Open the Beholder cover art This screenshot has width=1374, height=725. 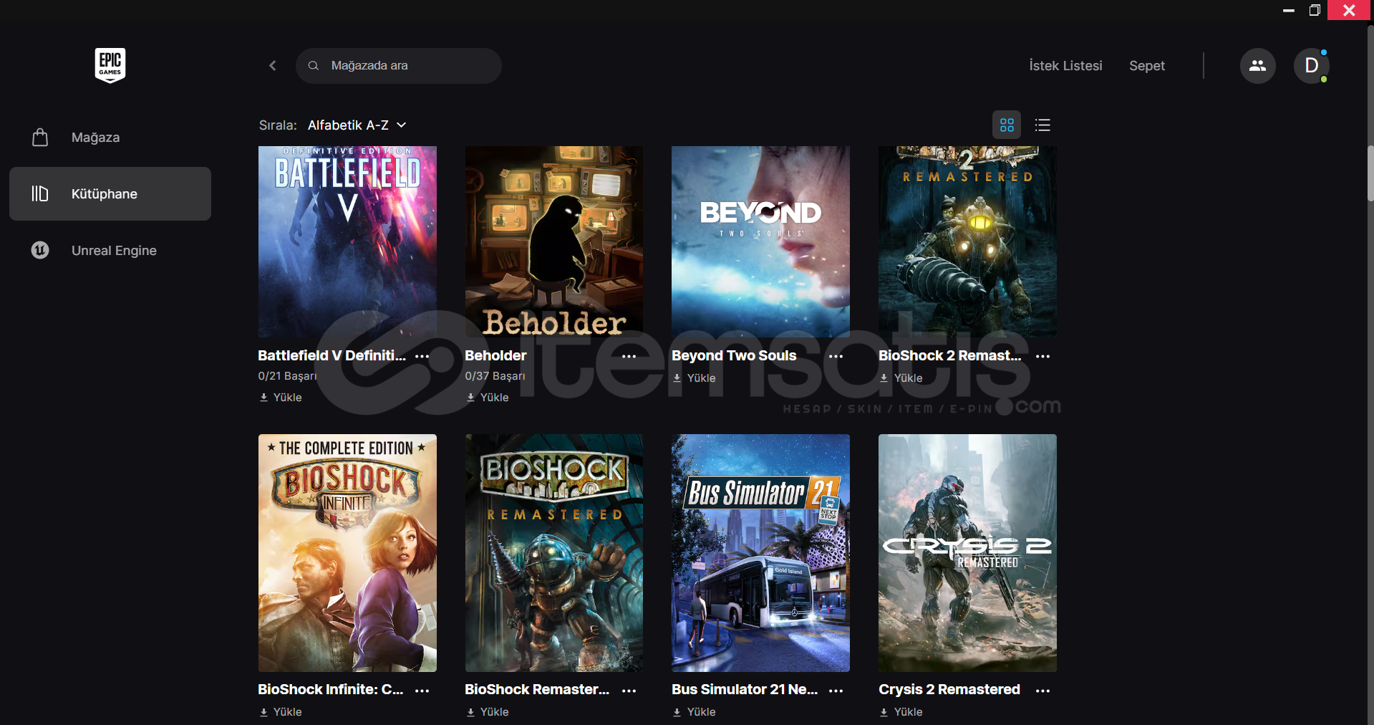tap(554, 242)
